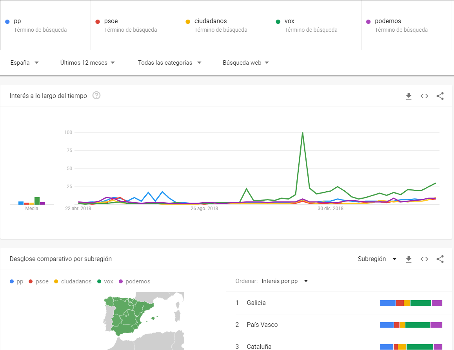Expand the Todas las categorías selector
Screen dimensions: 454x350
point(169,62)
